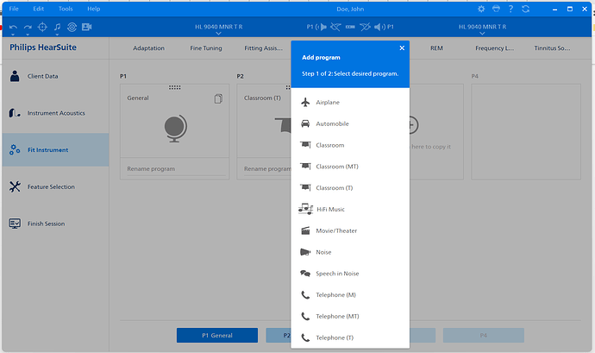Click Rename program field in P2
Screen dimensions: 595x353
click(266, 168)
